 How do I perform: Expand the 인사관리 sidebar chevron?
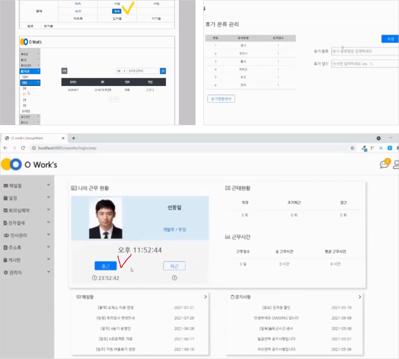point(48,235)
